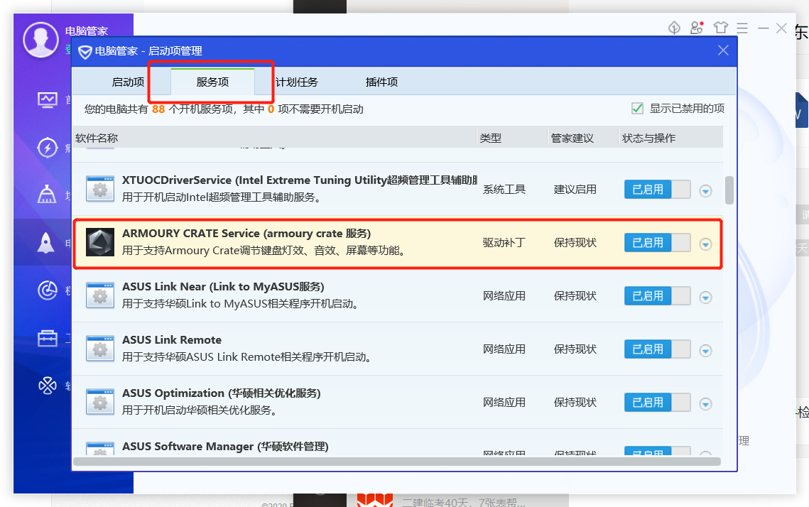Viewport: 809px width, 507px height.
Task: Click the vertical scrollbar thumb in service list
Action: [729, 190]
